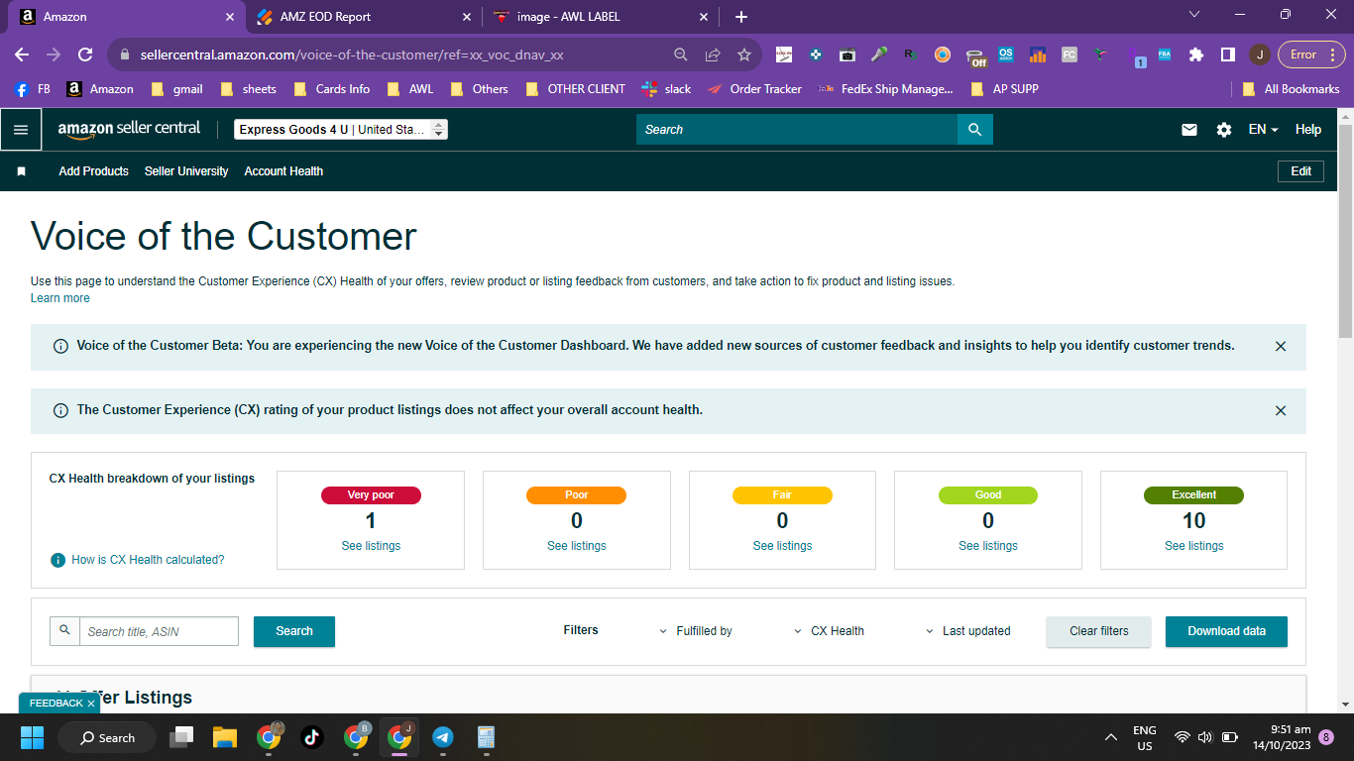Image resolution: width=1354 pixels, height=761 pixels.
Task: Click the FC extension icon
Action: click(x=1070, y=54)
